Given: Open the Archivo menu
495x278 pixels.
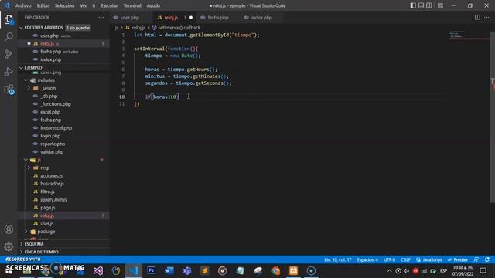Looking at the screenshot, I should tap(23, 5).
